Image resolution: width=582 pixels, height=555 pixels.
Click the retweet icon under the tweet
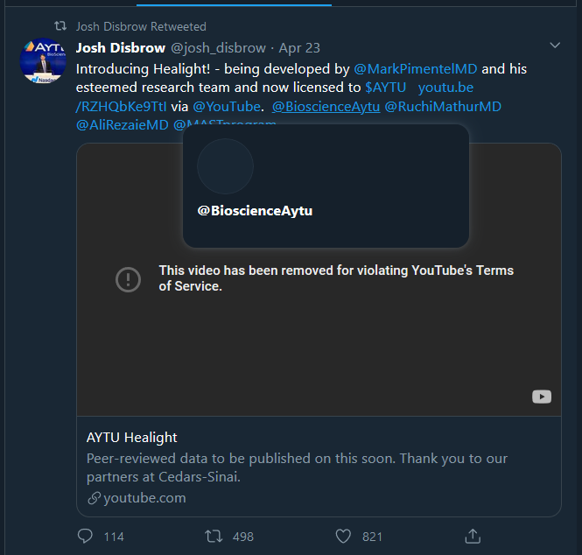(x=213, y=536)
